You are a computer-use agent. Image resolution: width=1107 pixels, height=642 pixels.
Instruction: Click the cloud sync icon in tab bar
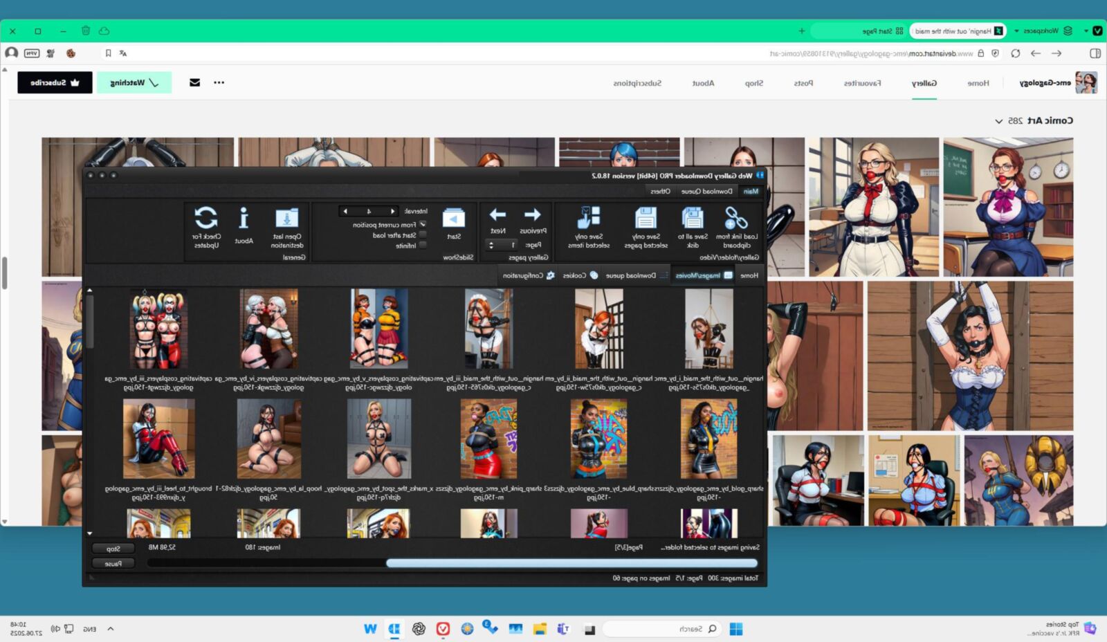(104, 31)
